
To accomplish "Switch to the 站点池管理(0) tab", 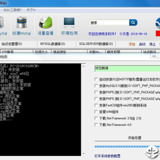I will tap(12, 44).
